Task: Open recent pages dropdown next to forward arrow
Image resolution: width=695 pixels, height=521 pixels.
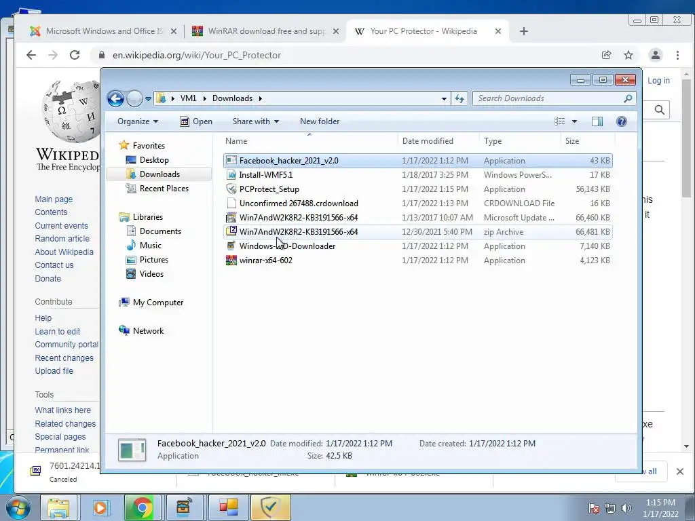Action: click(x=148, y=99)
